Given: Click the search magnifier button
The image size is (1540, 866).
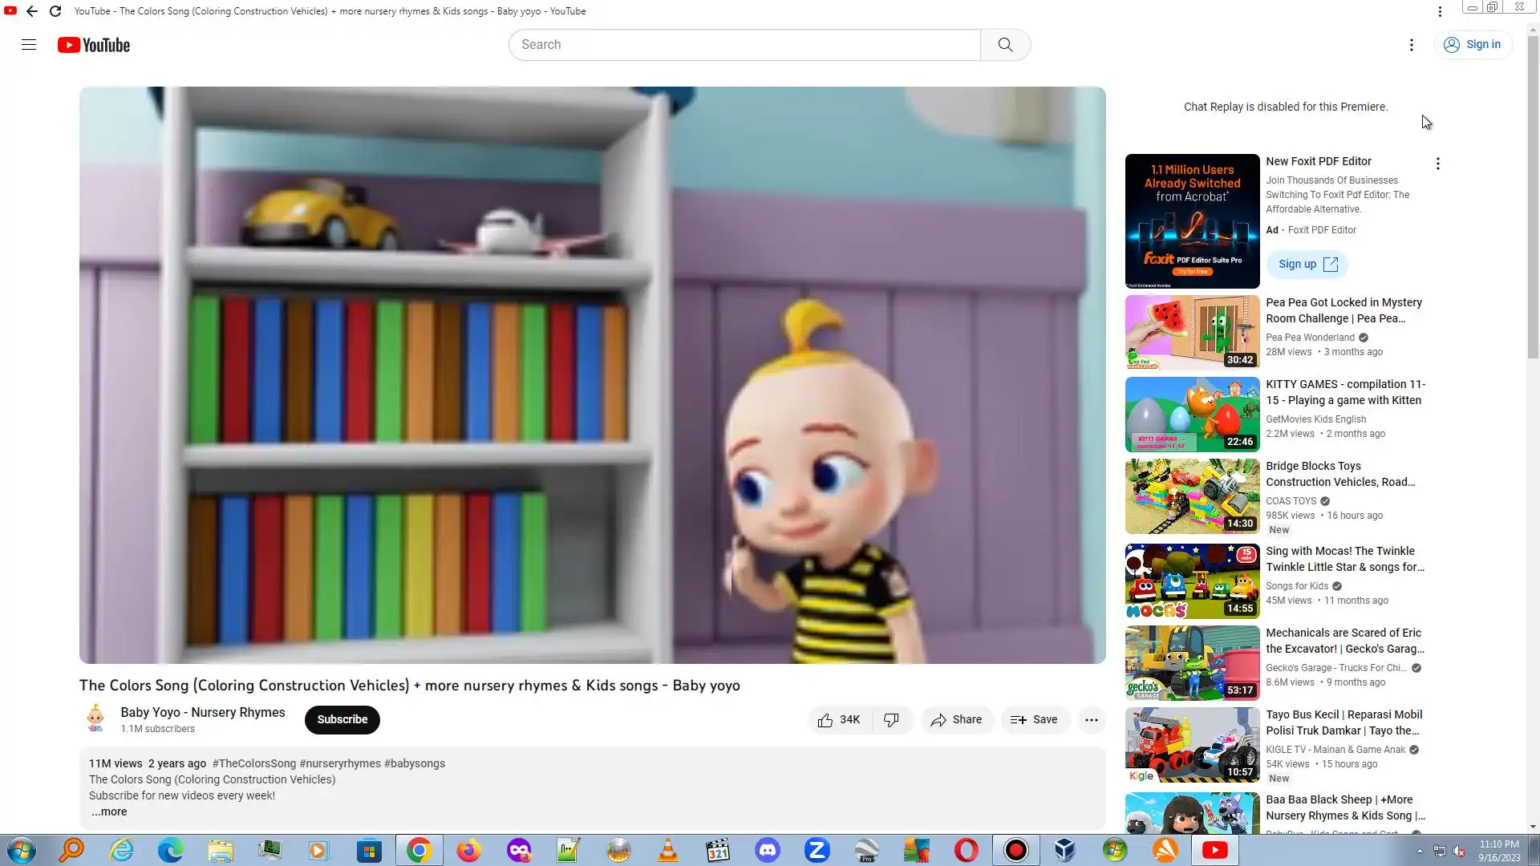Looking at the screenshot, I should tap(1005, 45).
